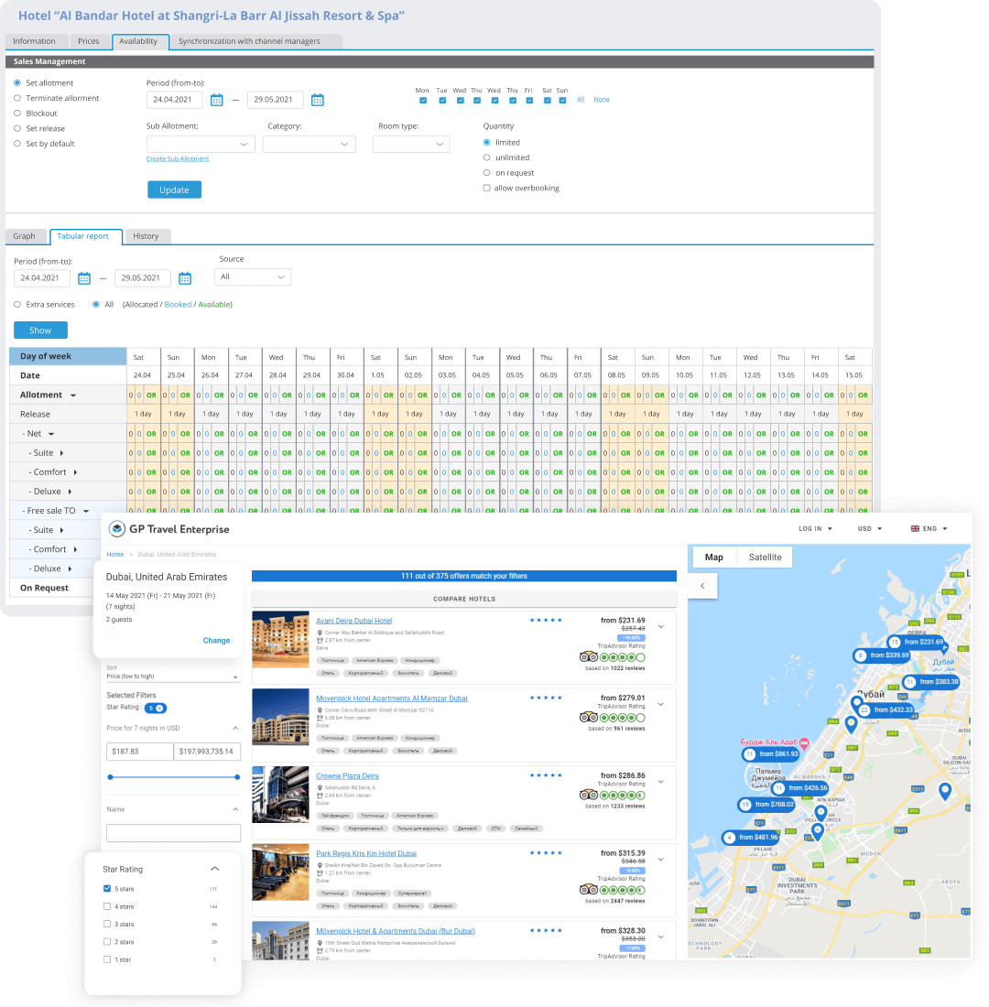Open the sort Price (low to high) dropdown
989x1007 pixels.
point(173,677)
